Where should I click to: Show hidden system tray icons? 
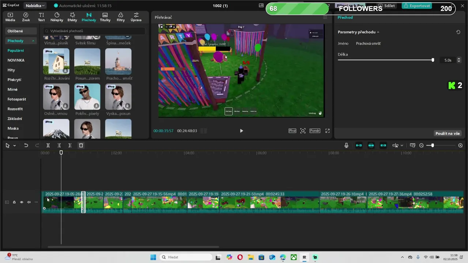(403, 257)
